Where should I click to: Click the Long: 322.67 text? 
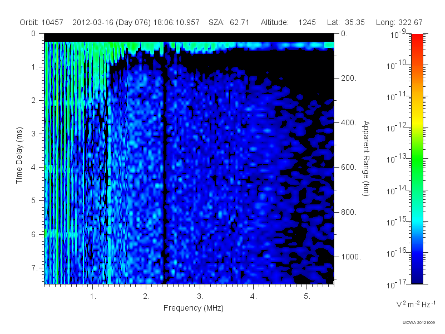coord(399,22)
